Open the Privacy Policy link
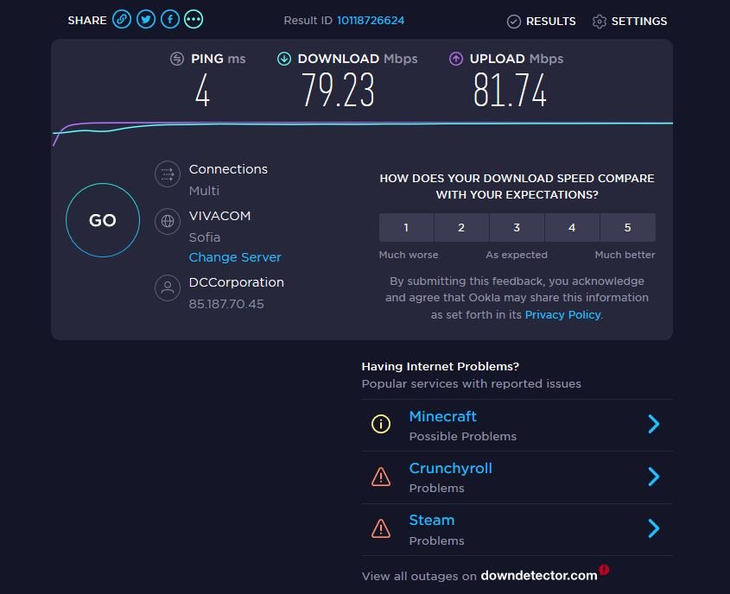730x594 pixels. pyautogui.click(x=563, y=315)
